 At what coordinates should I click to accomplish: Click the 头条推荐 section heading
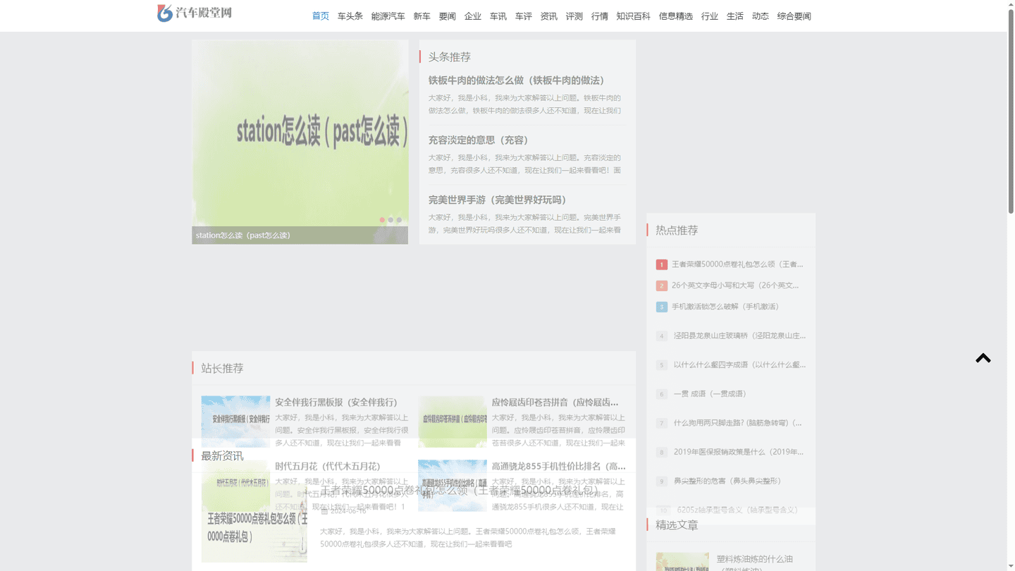click(450, 57)
